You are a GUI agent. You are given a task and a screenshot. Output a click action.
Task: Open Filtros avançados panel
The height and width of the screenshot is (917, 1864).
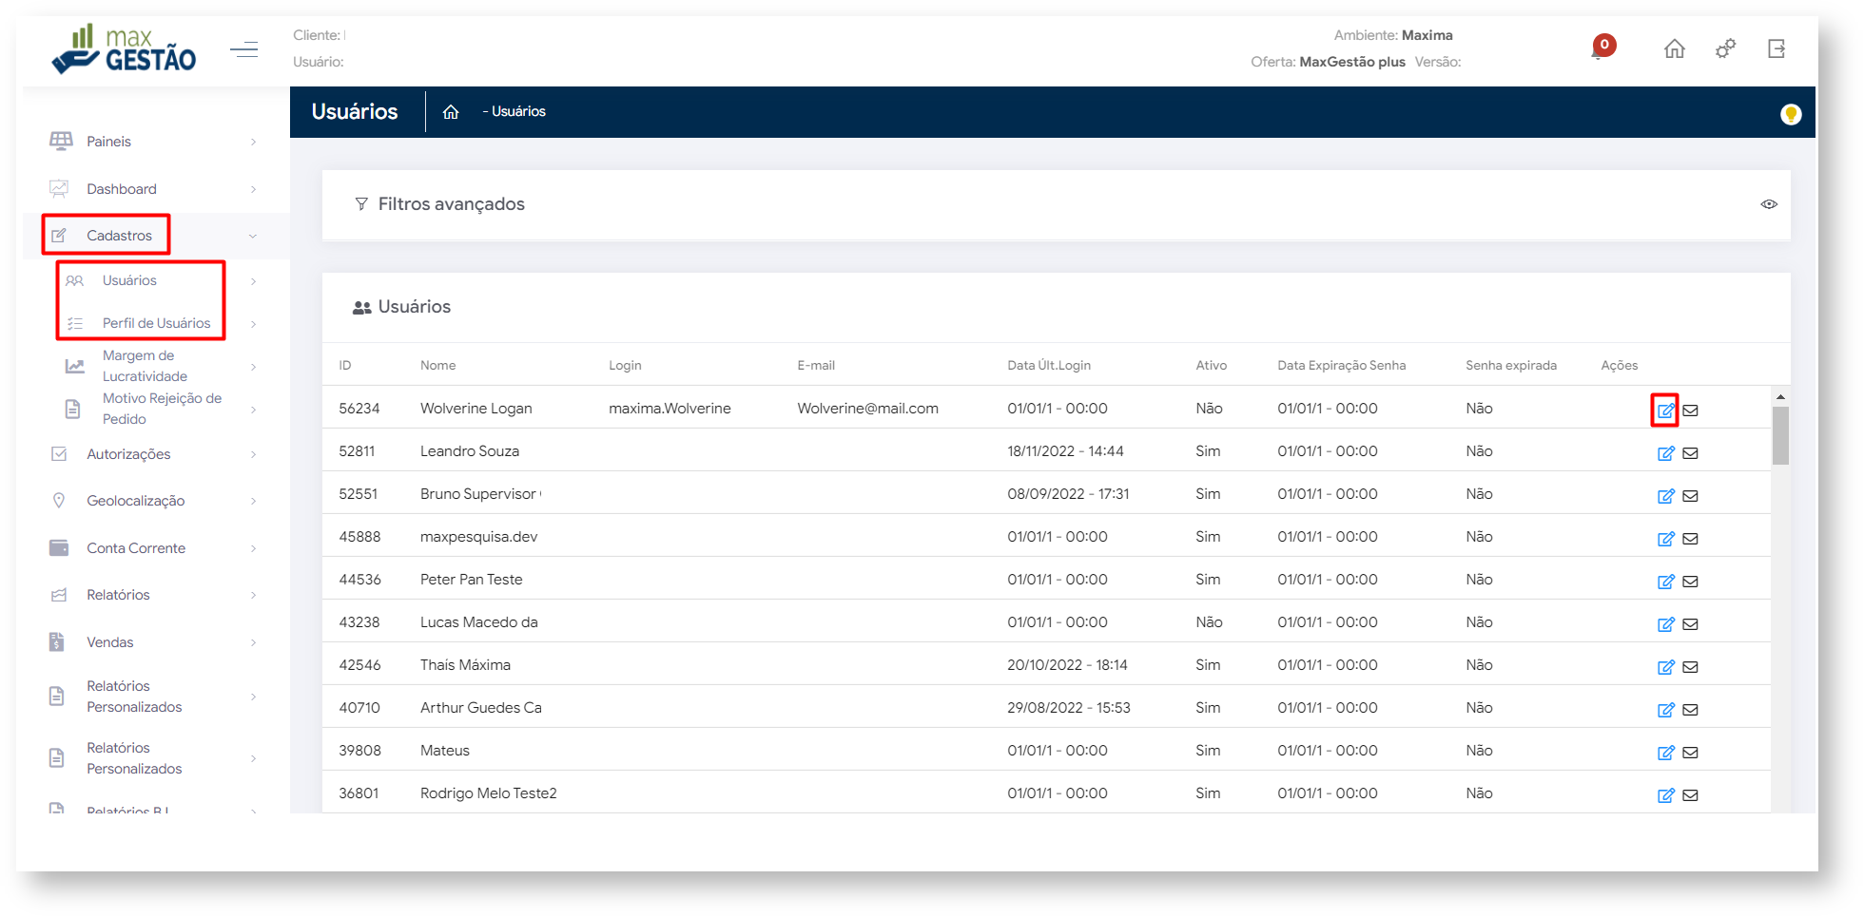pos(451,204)
